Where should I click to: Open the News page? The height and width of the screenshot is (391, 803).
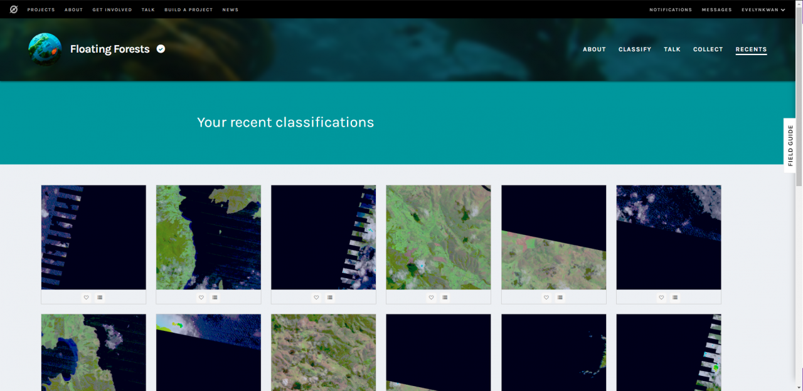coord(230,10)
